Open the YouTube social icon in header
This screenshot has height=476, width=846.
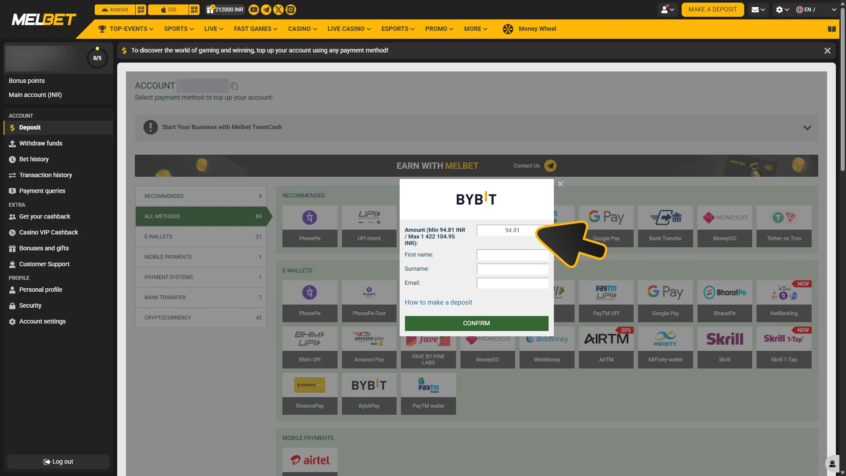(254, 10)
